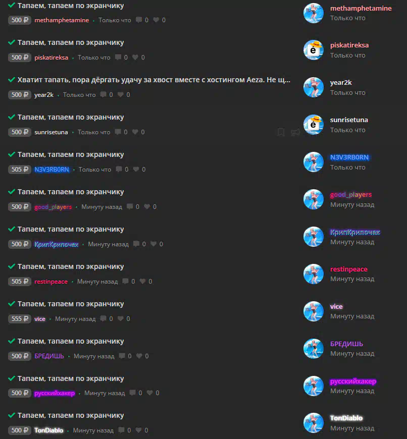The image size is (407, 439).
Task: Click heart icon in vice thread row
Action: pos(121,318)
